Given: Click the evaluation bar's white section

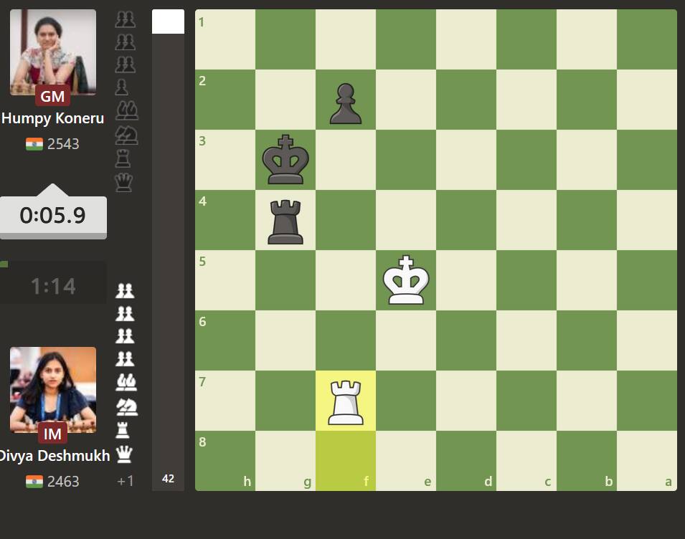Looking at the screenshot, I should 168,22.
